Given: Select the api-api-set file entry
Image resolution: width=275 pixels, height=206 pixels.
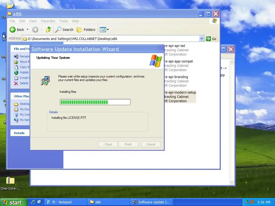Looking at the screenshot, I should click(x=176, y=50).
